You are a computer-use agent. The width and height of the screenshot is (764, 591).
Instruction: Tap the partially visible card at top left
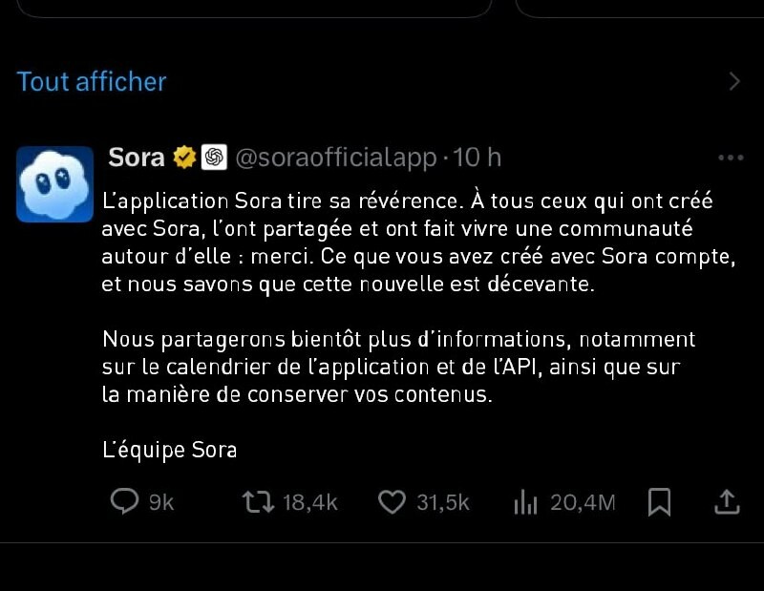pyautogui.click(x=248, y=8)
